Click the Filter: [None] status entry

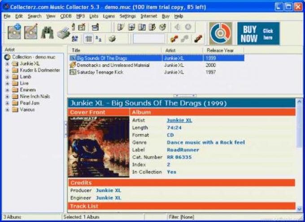(181, 217)
